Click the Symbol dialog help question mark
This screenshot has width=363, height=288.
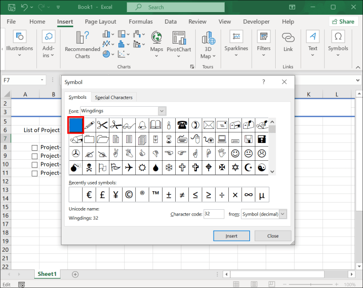pyautogui.click(x=264, y=81)
